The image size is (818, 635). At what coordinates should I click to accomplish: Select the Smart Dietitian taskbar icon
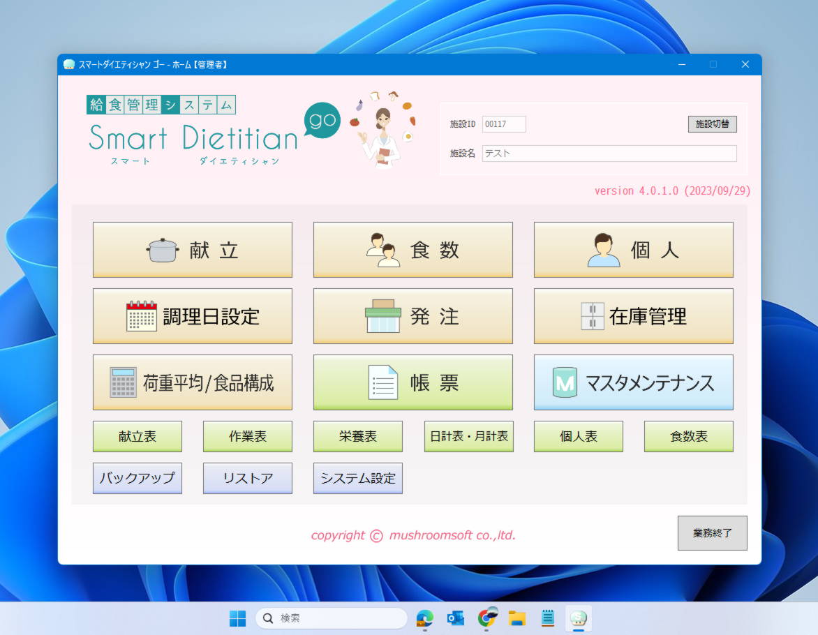click(579, 618)
